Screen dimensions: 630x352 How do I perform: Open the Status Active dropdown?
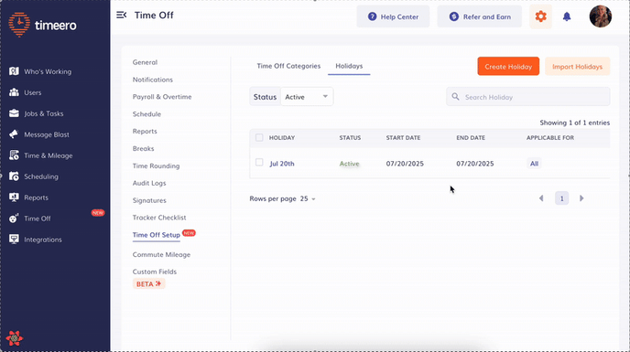point(307,97)
